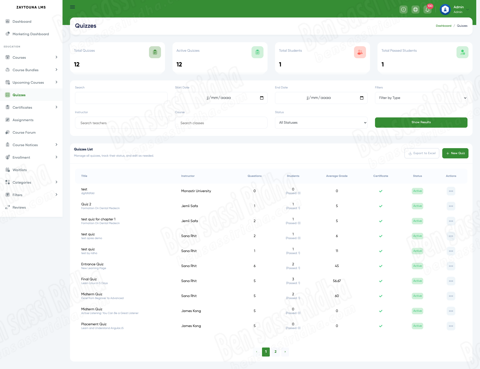Open actions menu for Entrance Quiz row
Image resolution: width=480 pixels, height=369 pixels.
pyautogui.click(x=451, y=266)
